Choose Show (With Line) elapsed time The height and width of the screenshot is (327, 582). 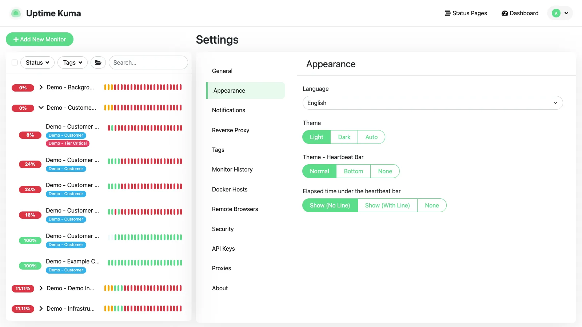[387, 205]
